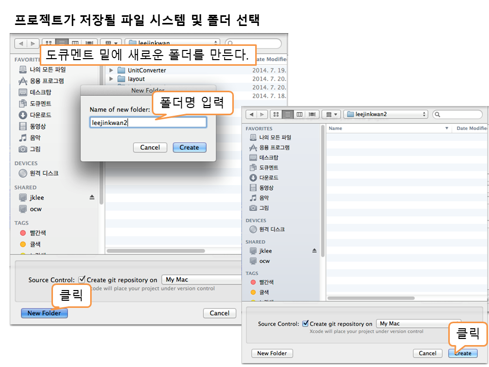
Task: Expand the UnitConverter folder
Action: click(x=111, y=70)
